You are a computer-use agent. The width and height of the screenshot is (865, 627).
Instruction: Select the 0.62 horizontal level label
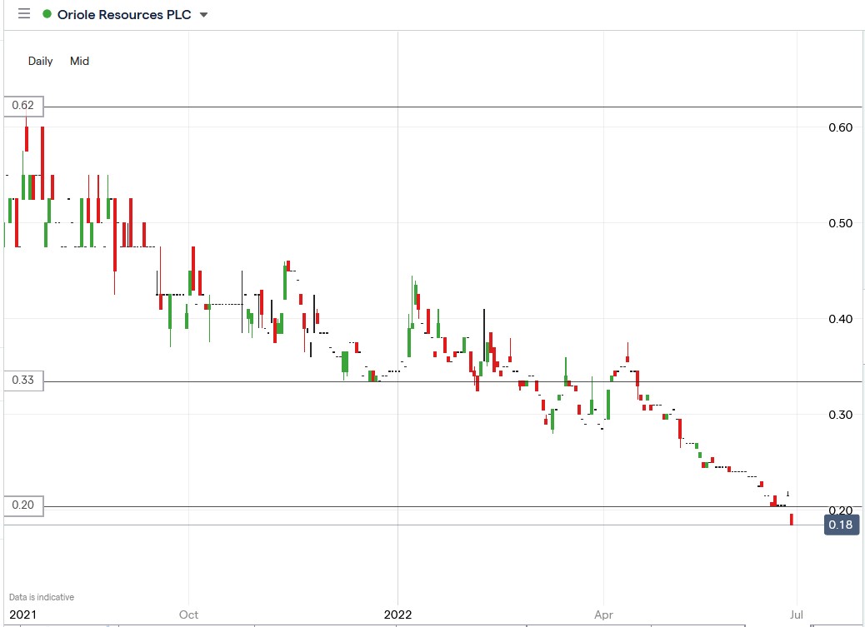[23, 105]
